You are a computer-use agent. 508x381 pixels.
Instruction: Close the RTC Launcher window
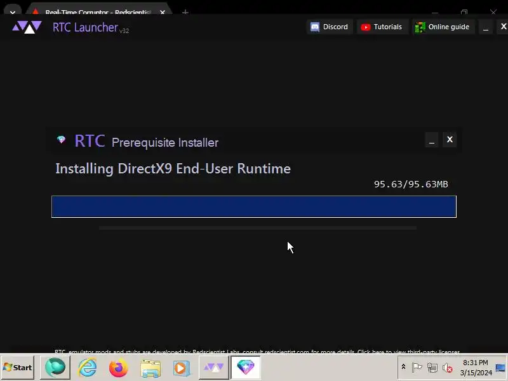tap(503, 27)
